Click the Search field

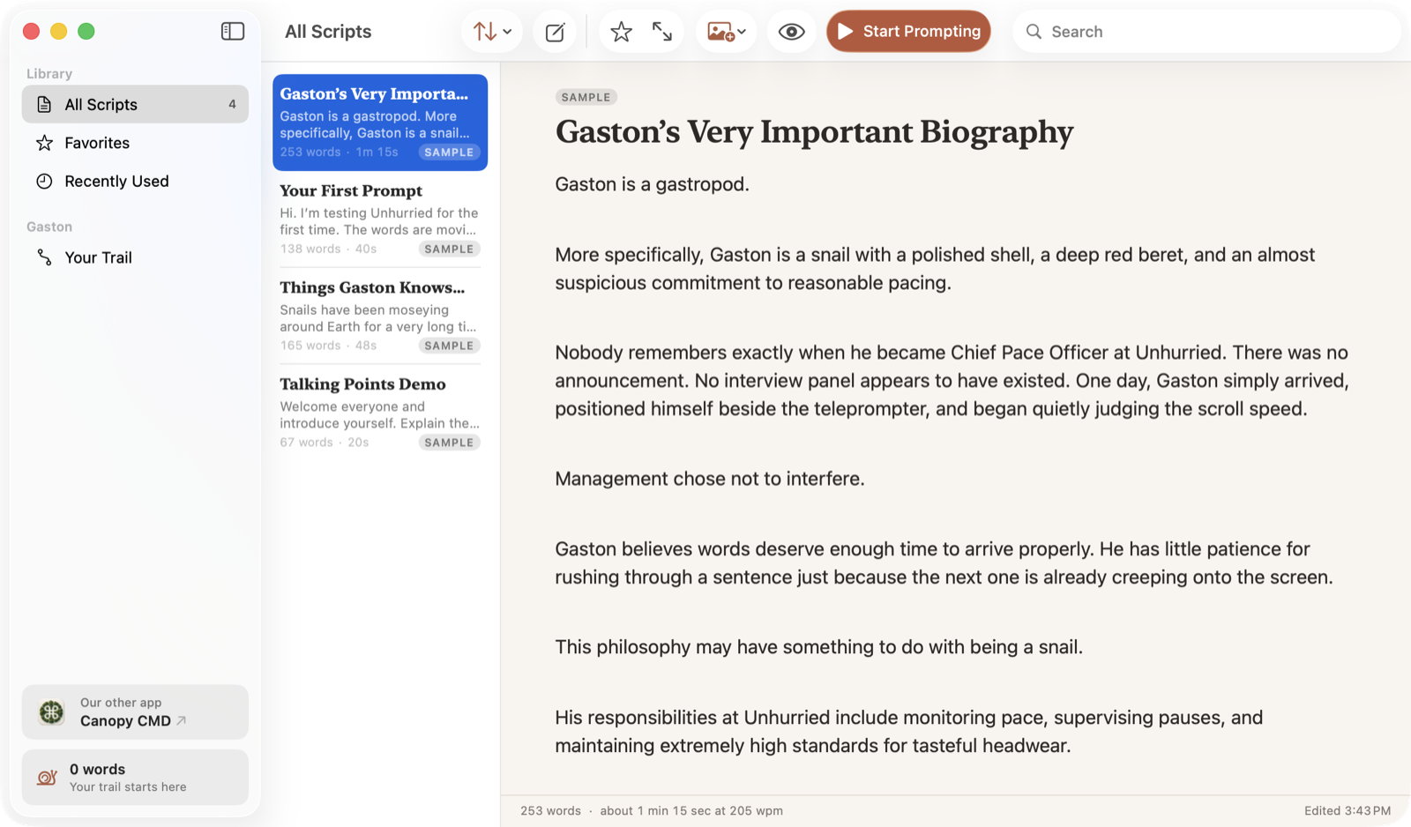click(1206, 32)
